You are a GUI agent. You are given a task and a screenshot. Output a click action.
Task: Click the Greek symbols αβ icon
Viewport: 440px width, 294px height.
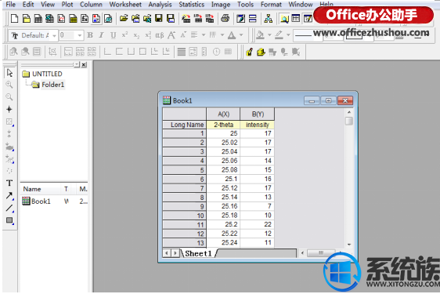(160, 35)
